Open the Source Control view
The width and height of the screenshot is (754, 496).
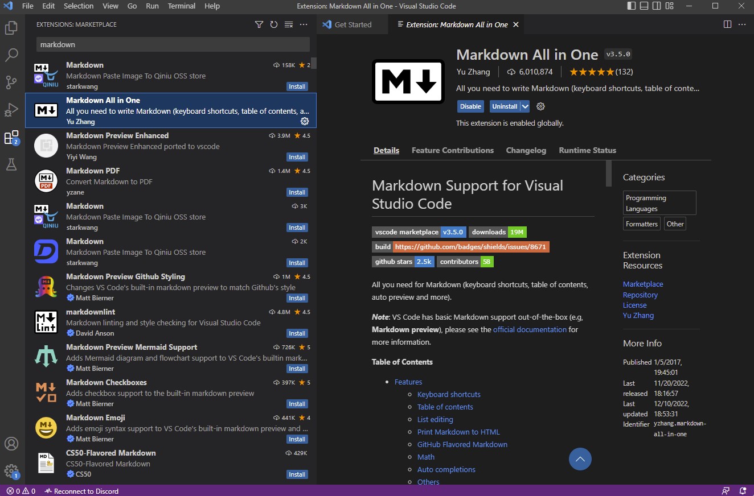click(x=11, y=82)
